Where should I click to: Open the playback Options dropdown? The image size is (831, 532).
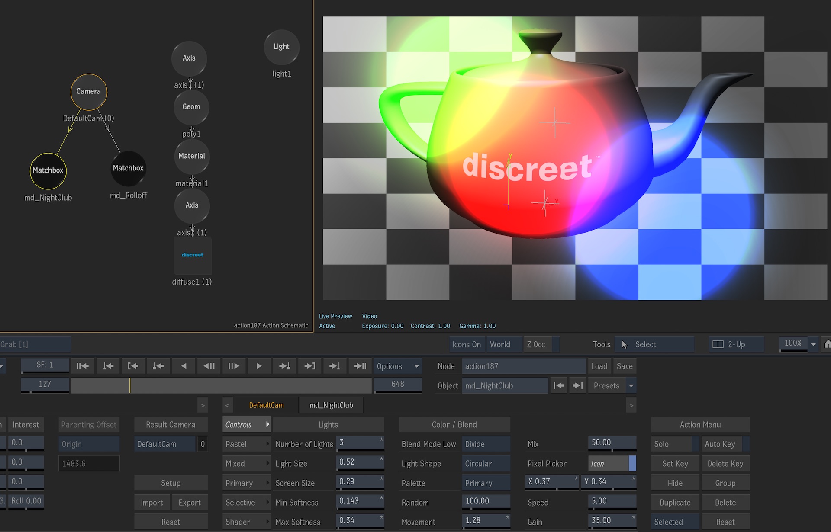[x=398, y=366]
